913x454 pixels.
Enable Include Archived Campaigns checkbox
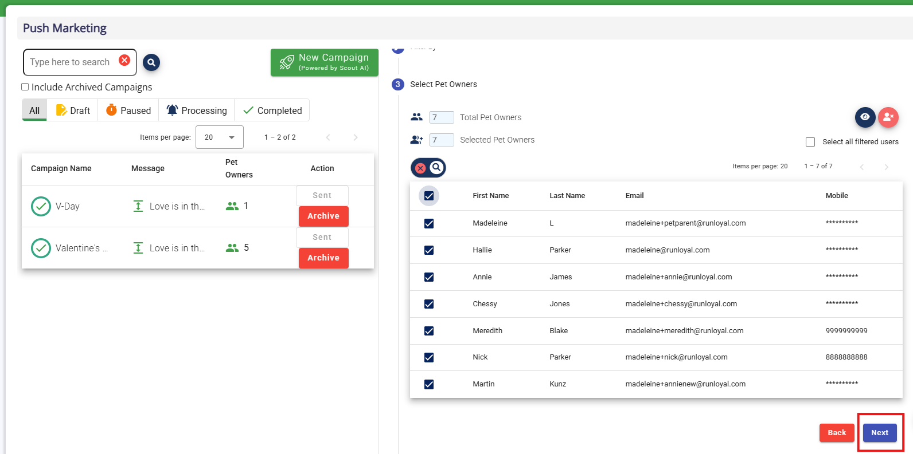25,87
